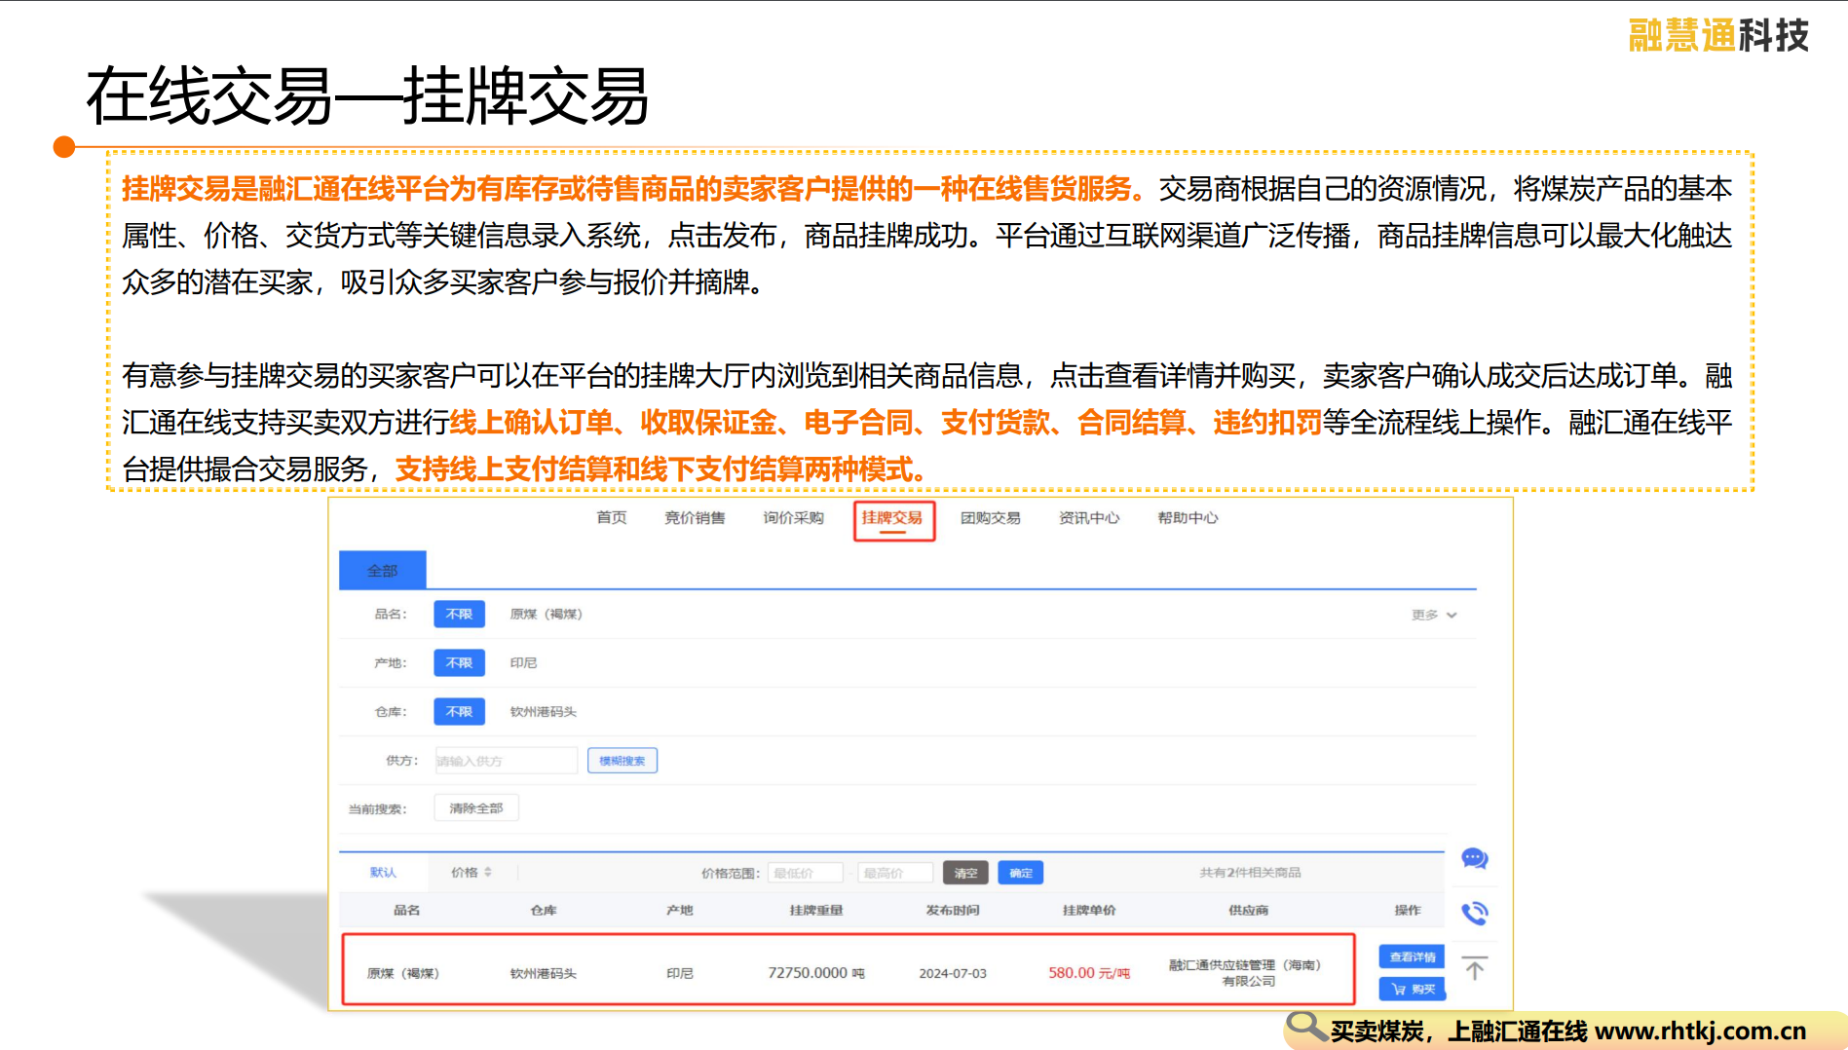The height and width of the screenshot is (1050, 1848).
Task: Click the back-to-top arrow icon
Action: (x=1474, y=968)
